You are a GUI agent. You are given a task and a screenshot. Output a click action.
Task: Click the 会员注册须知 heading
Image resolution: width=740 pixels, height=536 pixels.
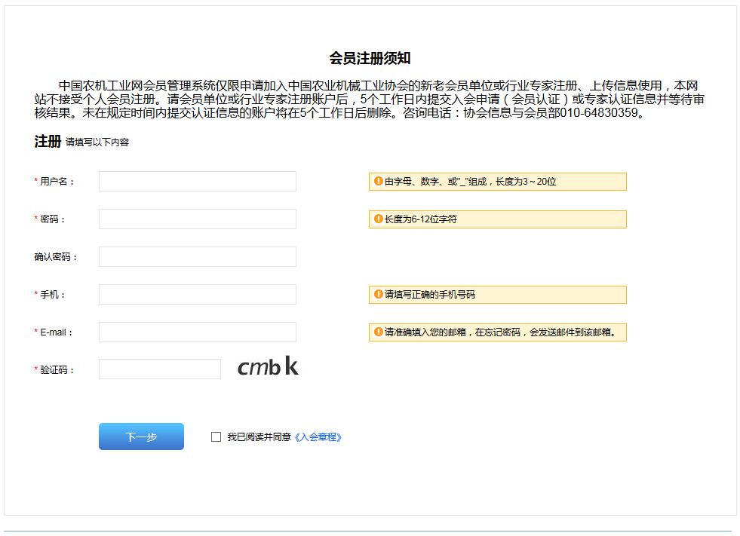click(370, 59)
